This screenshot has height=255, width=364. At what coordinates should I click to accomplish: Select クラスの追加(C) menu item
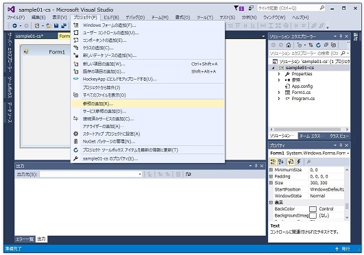(x=147, y=48)
